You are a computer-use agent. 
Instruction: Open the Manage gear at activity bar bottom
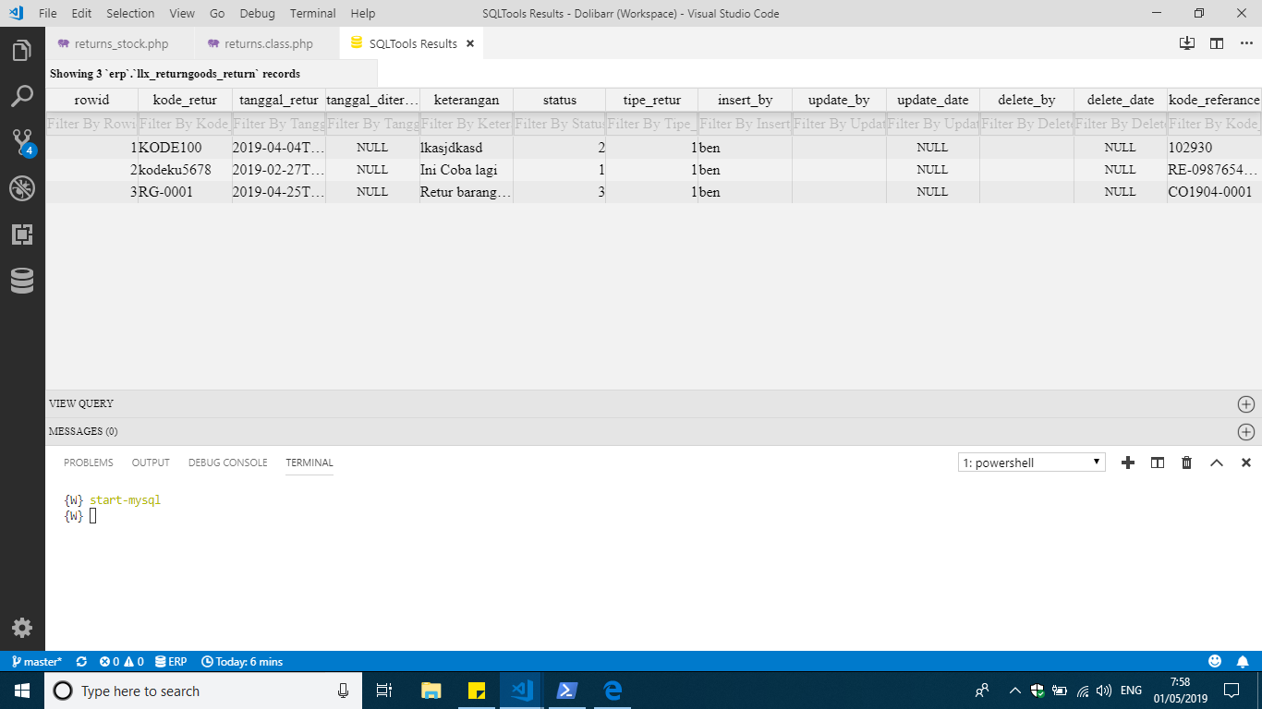click(x=22, y=628)
